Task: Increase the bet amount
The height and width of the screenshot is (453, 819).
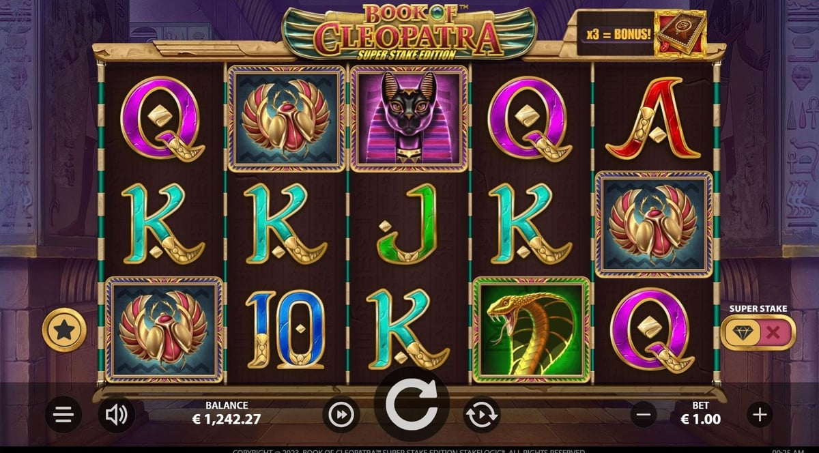Action: point(760,414)
